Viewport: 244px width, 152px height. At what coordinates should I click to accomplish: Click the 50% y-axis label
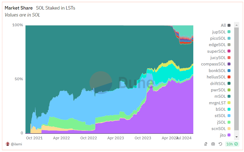(19, 79)
